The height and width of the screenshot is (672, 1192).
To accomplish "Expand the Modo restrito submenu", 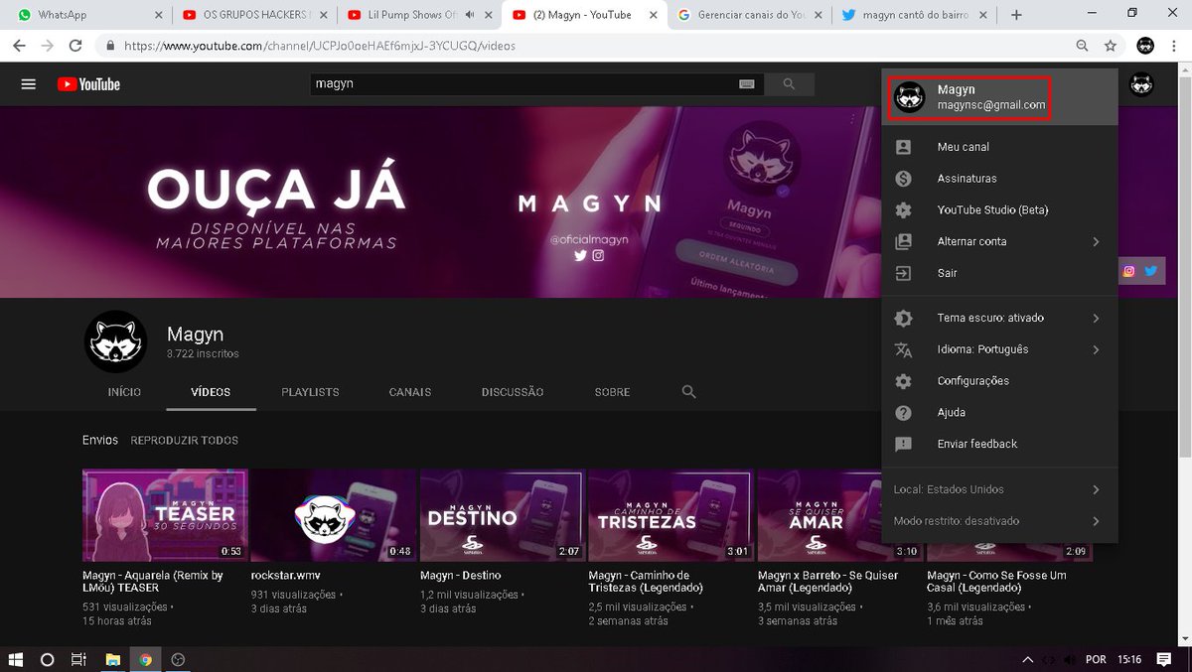I will coord(1096,521).
